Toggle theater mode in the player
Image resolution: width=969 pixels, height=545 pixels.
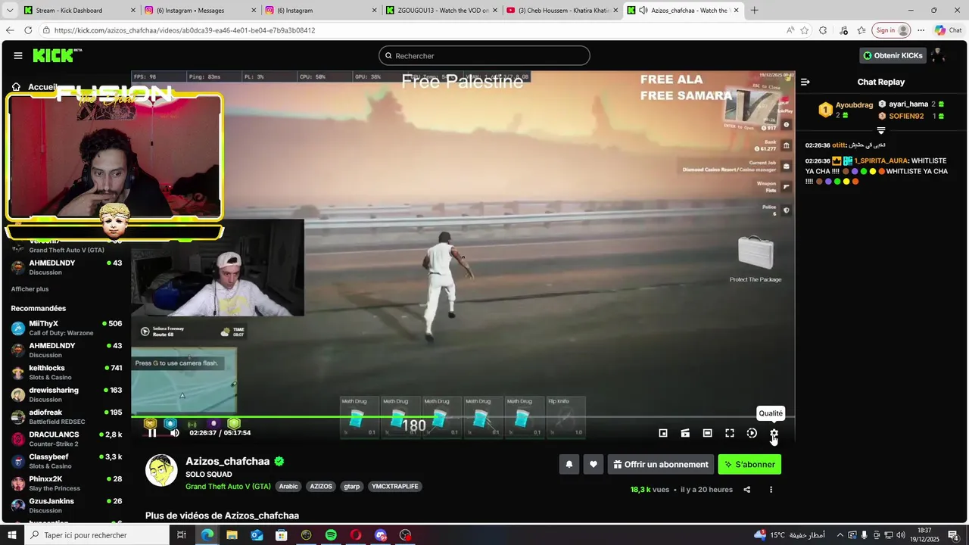point(707,433)
